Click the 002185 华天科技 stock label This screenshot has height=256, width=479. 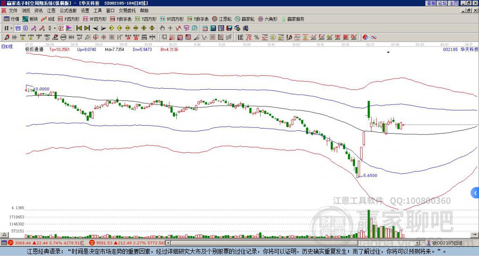[x=461, y=50]
